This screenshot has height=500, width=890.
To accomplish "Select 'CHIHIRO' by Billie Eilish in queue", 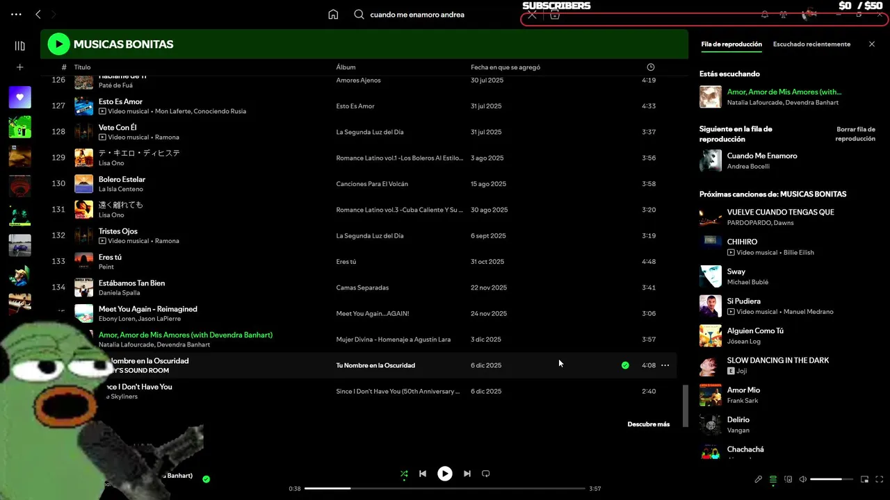I will coord(742,242).
